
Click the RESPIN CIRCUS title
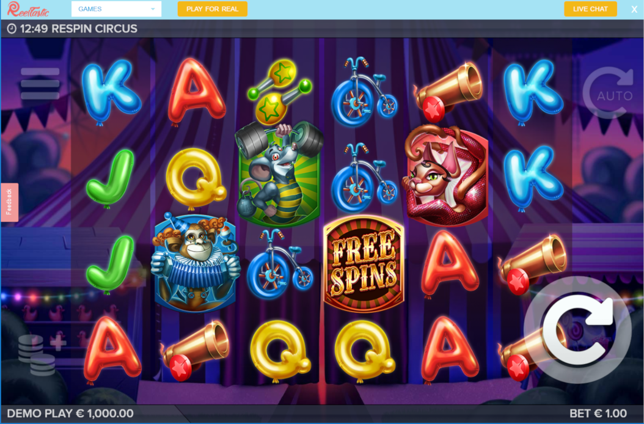tap(95, 29)
